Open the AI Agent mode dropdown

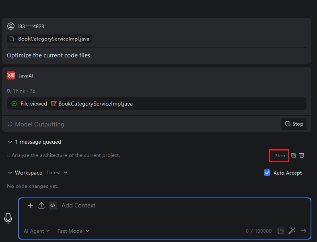37,231
